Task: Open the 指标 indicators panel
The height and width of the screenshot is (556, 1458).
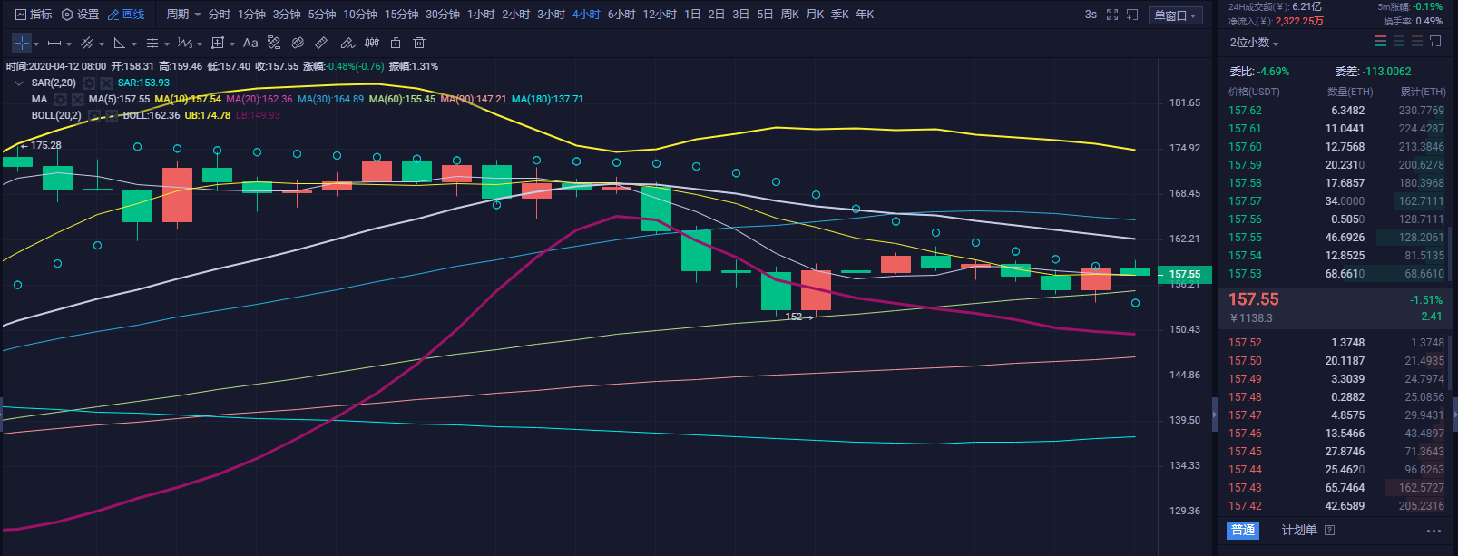Action: [x=33, y=15]
